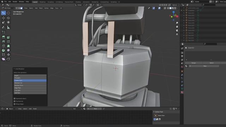Switch perspective/orthographic grid icon
The image size is (226, 127).
point(177,35)
